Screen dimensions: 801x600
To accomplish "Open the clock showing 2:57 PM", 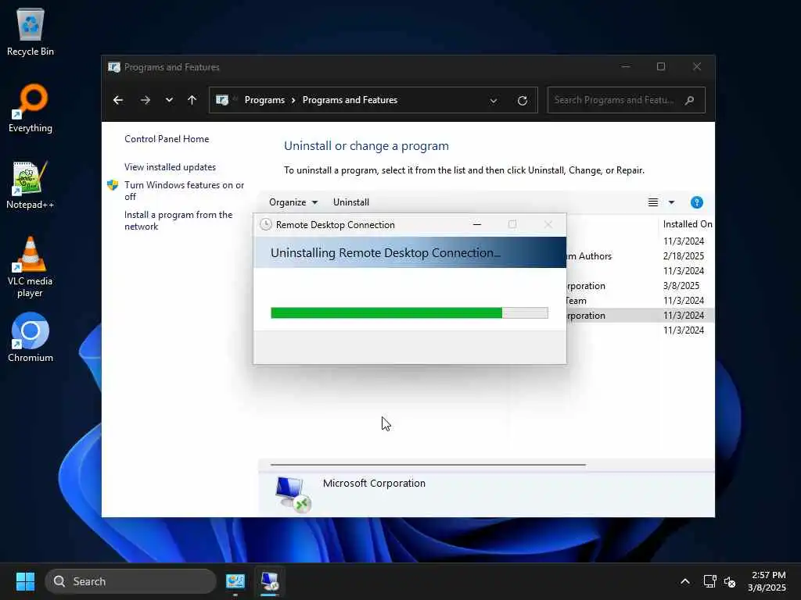I will (x=767, y=581).
